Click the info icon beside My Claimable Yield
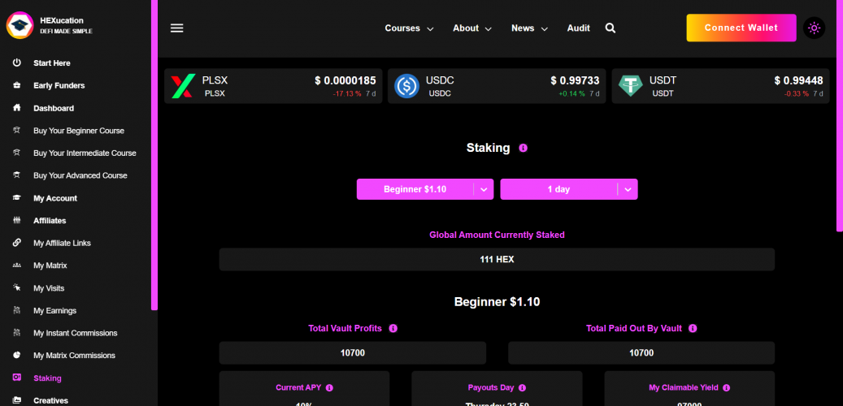 click(726, 388)
